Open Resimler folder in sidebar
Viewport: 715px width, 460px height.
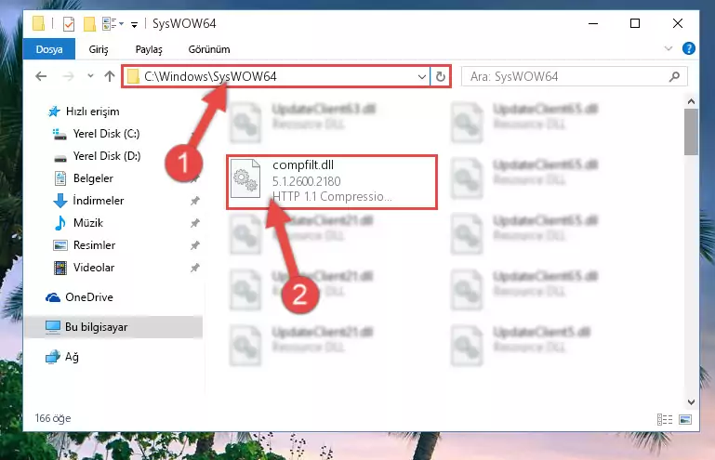tap(94, 245)
